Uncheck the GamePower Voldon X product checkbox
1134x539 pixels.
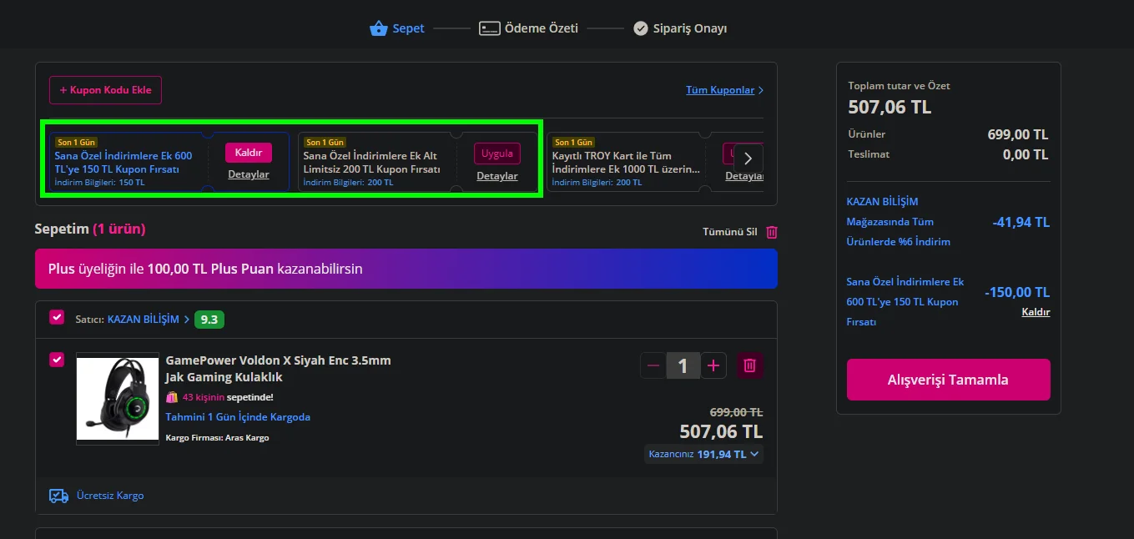[57, 360]
